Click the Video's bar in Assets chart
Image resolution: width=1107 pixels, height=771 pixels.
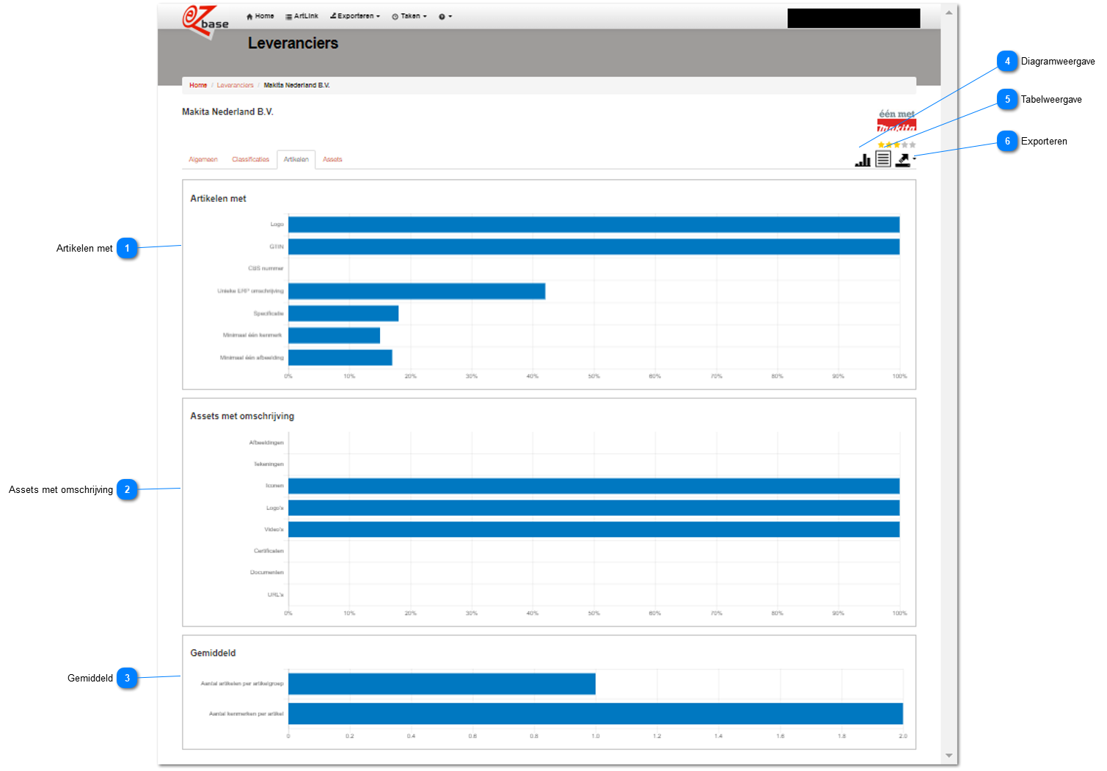(593, 529)
